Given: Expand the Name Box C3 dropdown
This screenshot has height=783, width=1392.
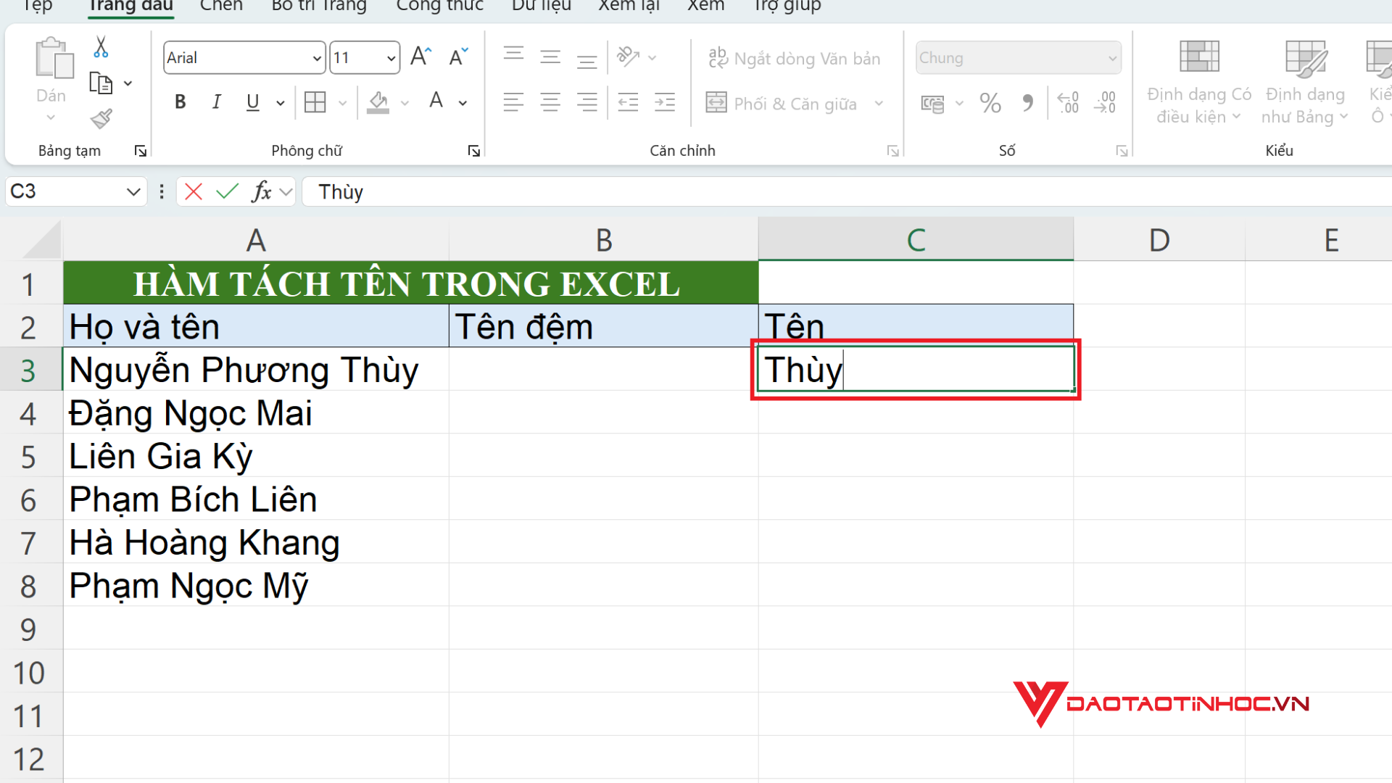Looking at the screenshot, I should [133, 191].
